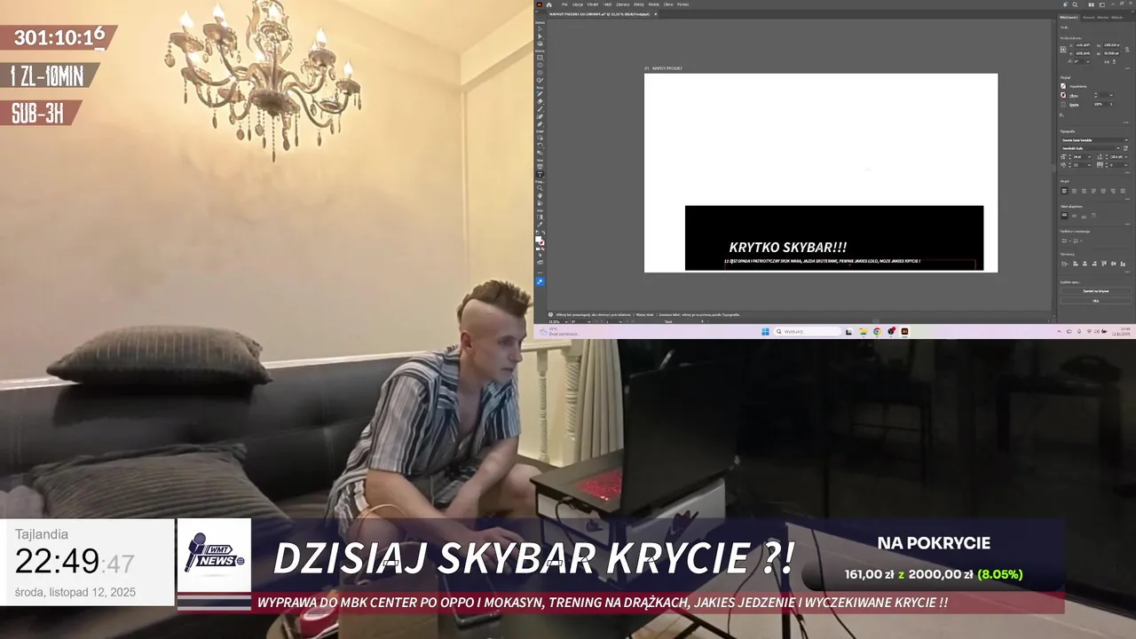Select the Zoom magnifier tool
Image resolution: width=1136 pixels, height=639 pixels.
coord(540,188)
